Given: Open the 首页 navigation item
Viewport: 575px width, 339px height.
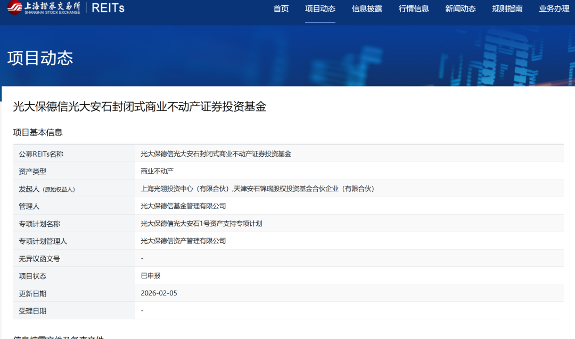Looking at the screenshot, I should (281, 9).
